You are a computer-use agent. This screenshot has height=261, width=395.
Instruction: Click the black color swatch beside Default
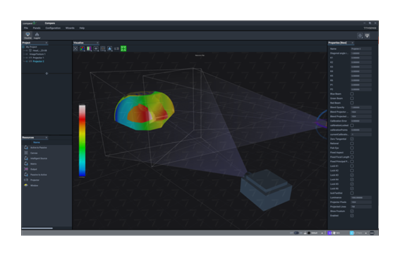[x=309, y=233]
